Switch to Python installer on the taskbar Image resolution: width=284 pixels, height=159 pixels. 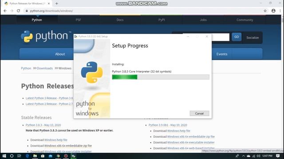pos(74,156)
